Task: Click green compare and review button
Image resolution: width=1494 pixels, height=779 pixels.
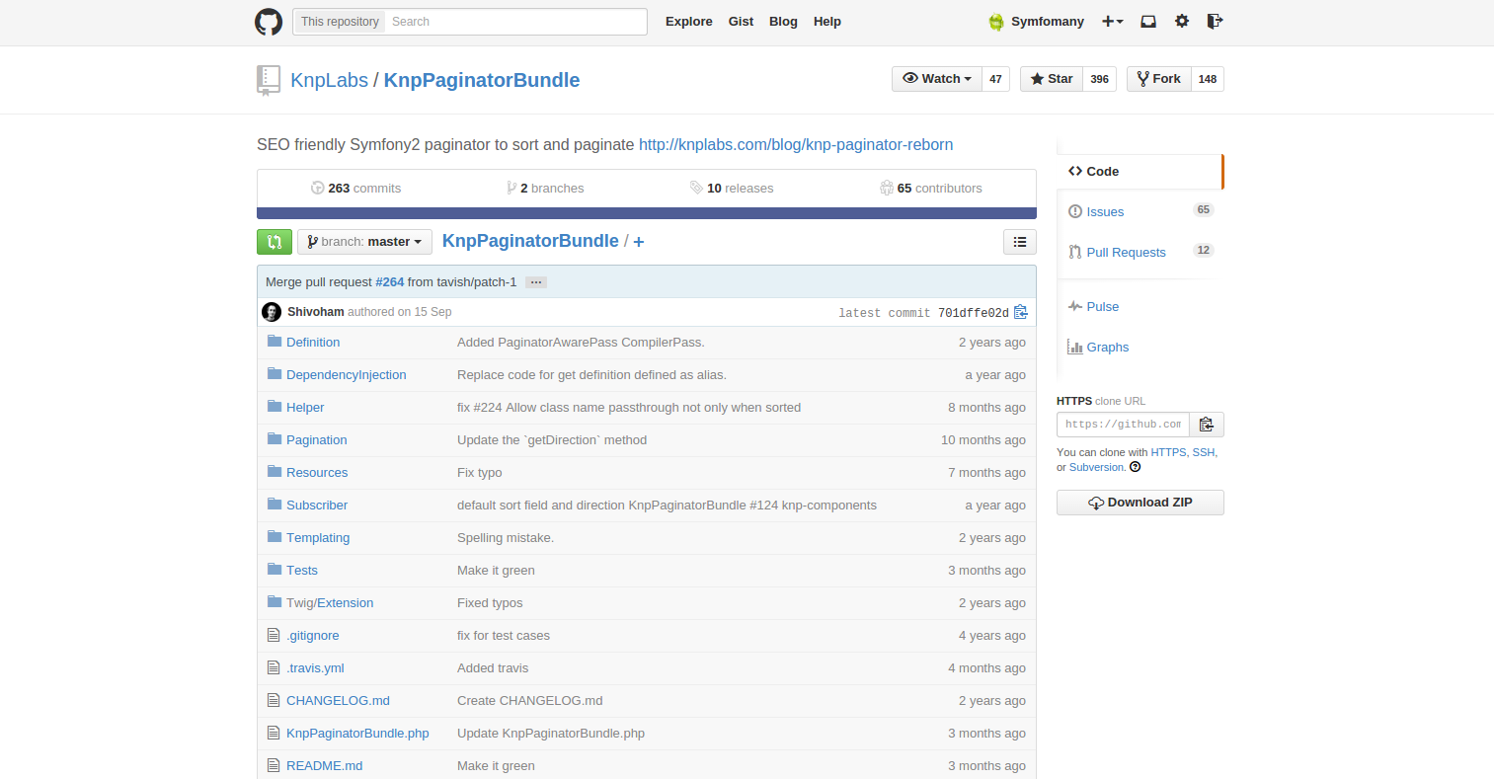Action: (x=275, y=242)
